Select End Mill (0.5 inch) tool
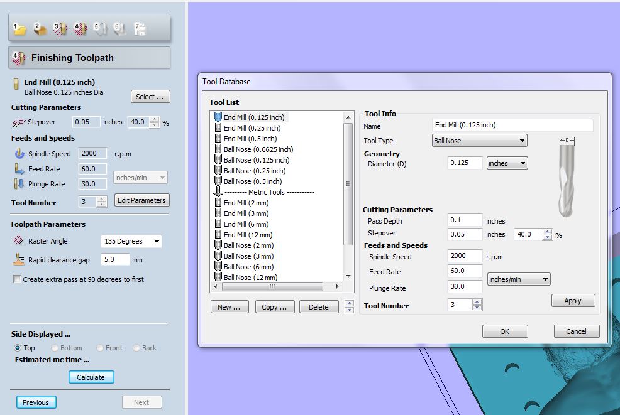 [246, 139]
